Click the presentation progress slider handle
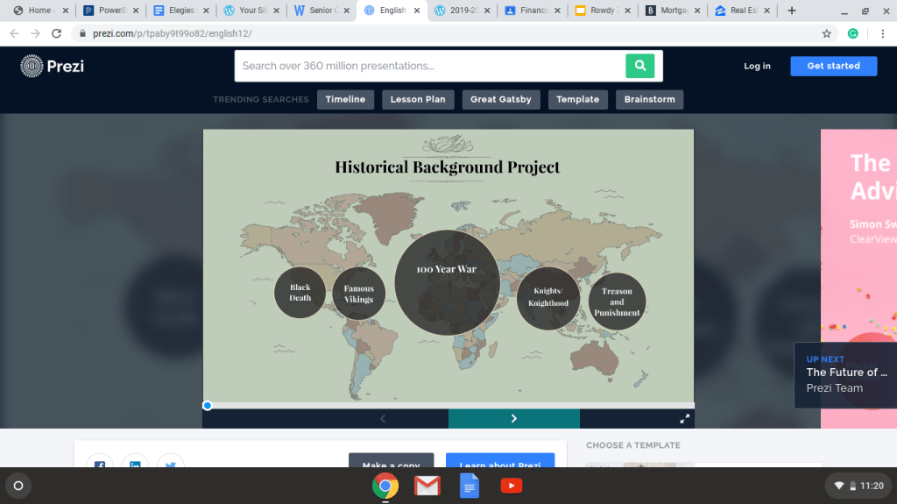 [x=208, y=405]
